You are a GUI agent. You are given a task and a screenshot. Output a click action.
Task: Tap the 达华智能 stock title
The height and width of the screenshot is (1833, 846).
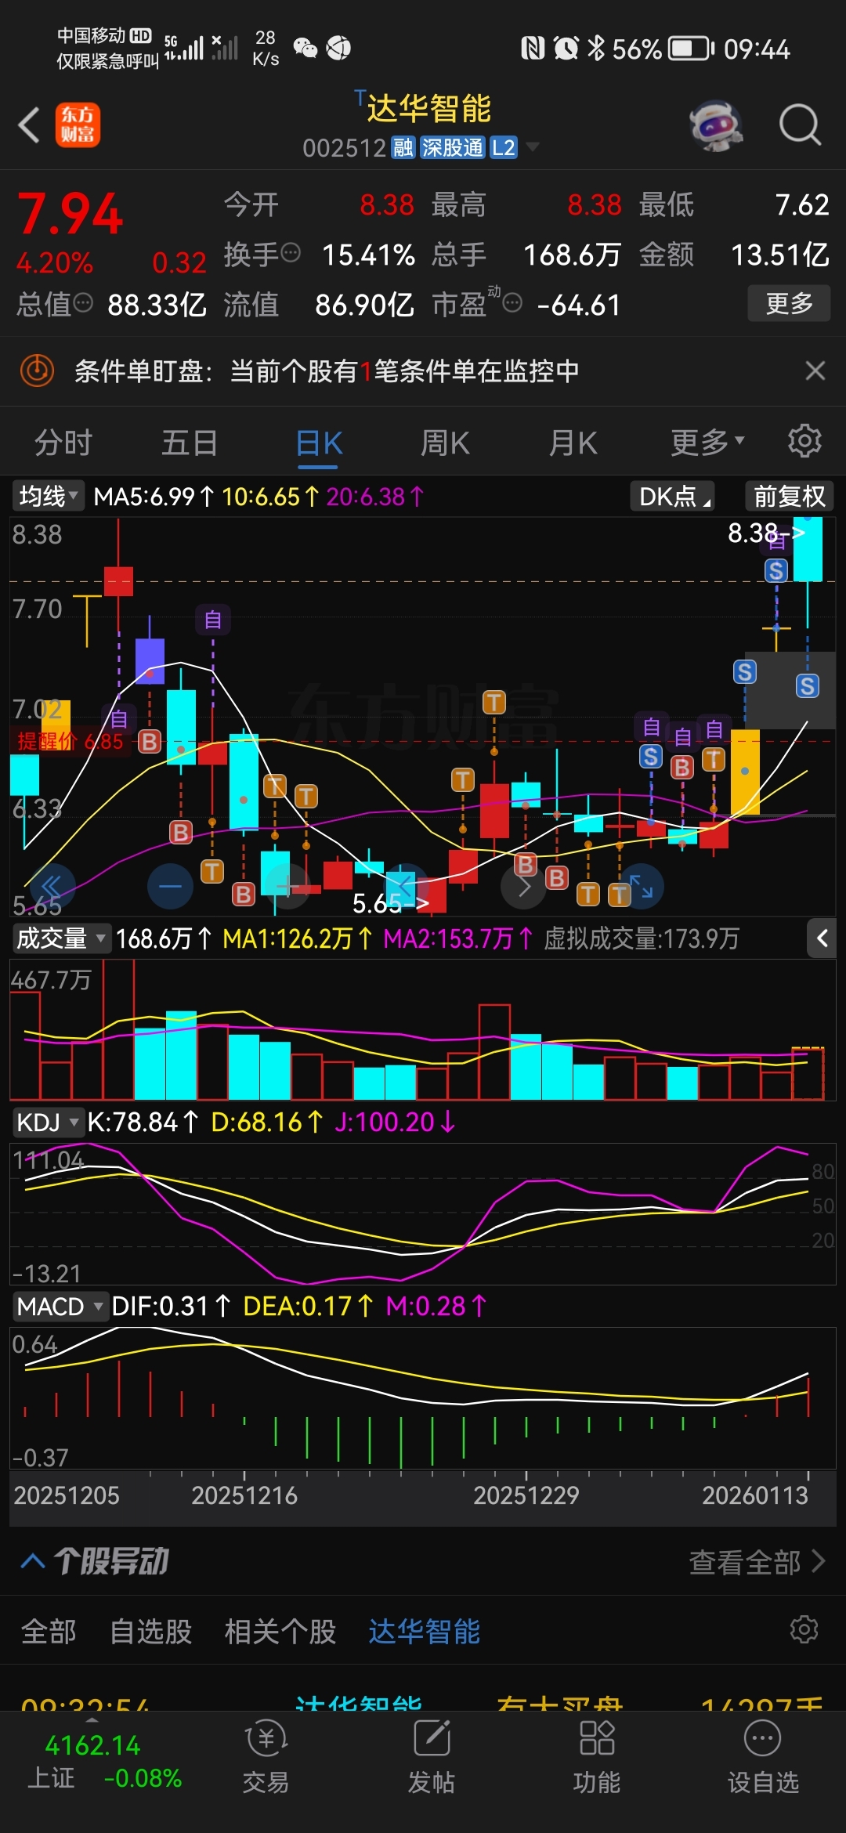pyautogui.click(x=428, y=108)
